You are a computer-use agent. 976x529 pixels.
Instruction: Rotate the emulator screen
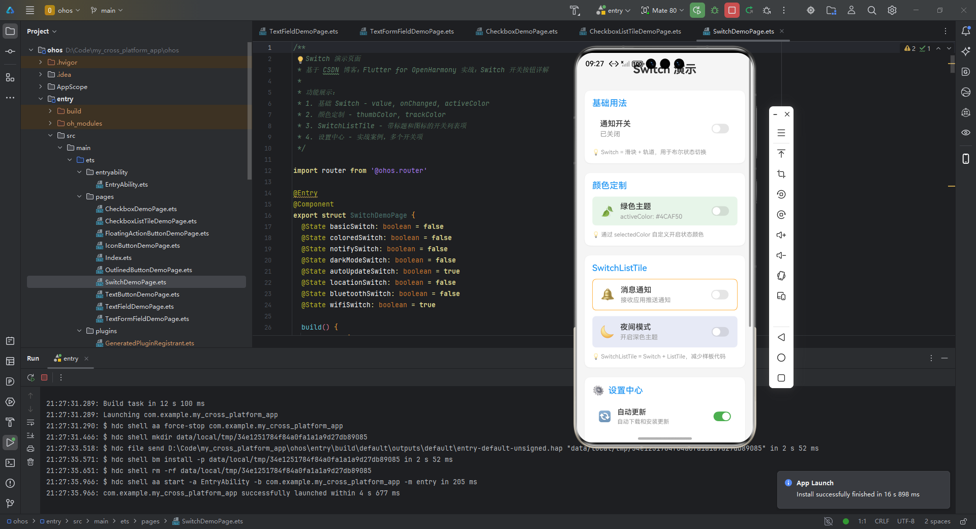[781, 276]
